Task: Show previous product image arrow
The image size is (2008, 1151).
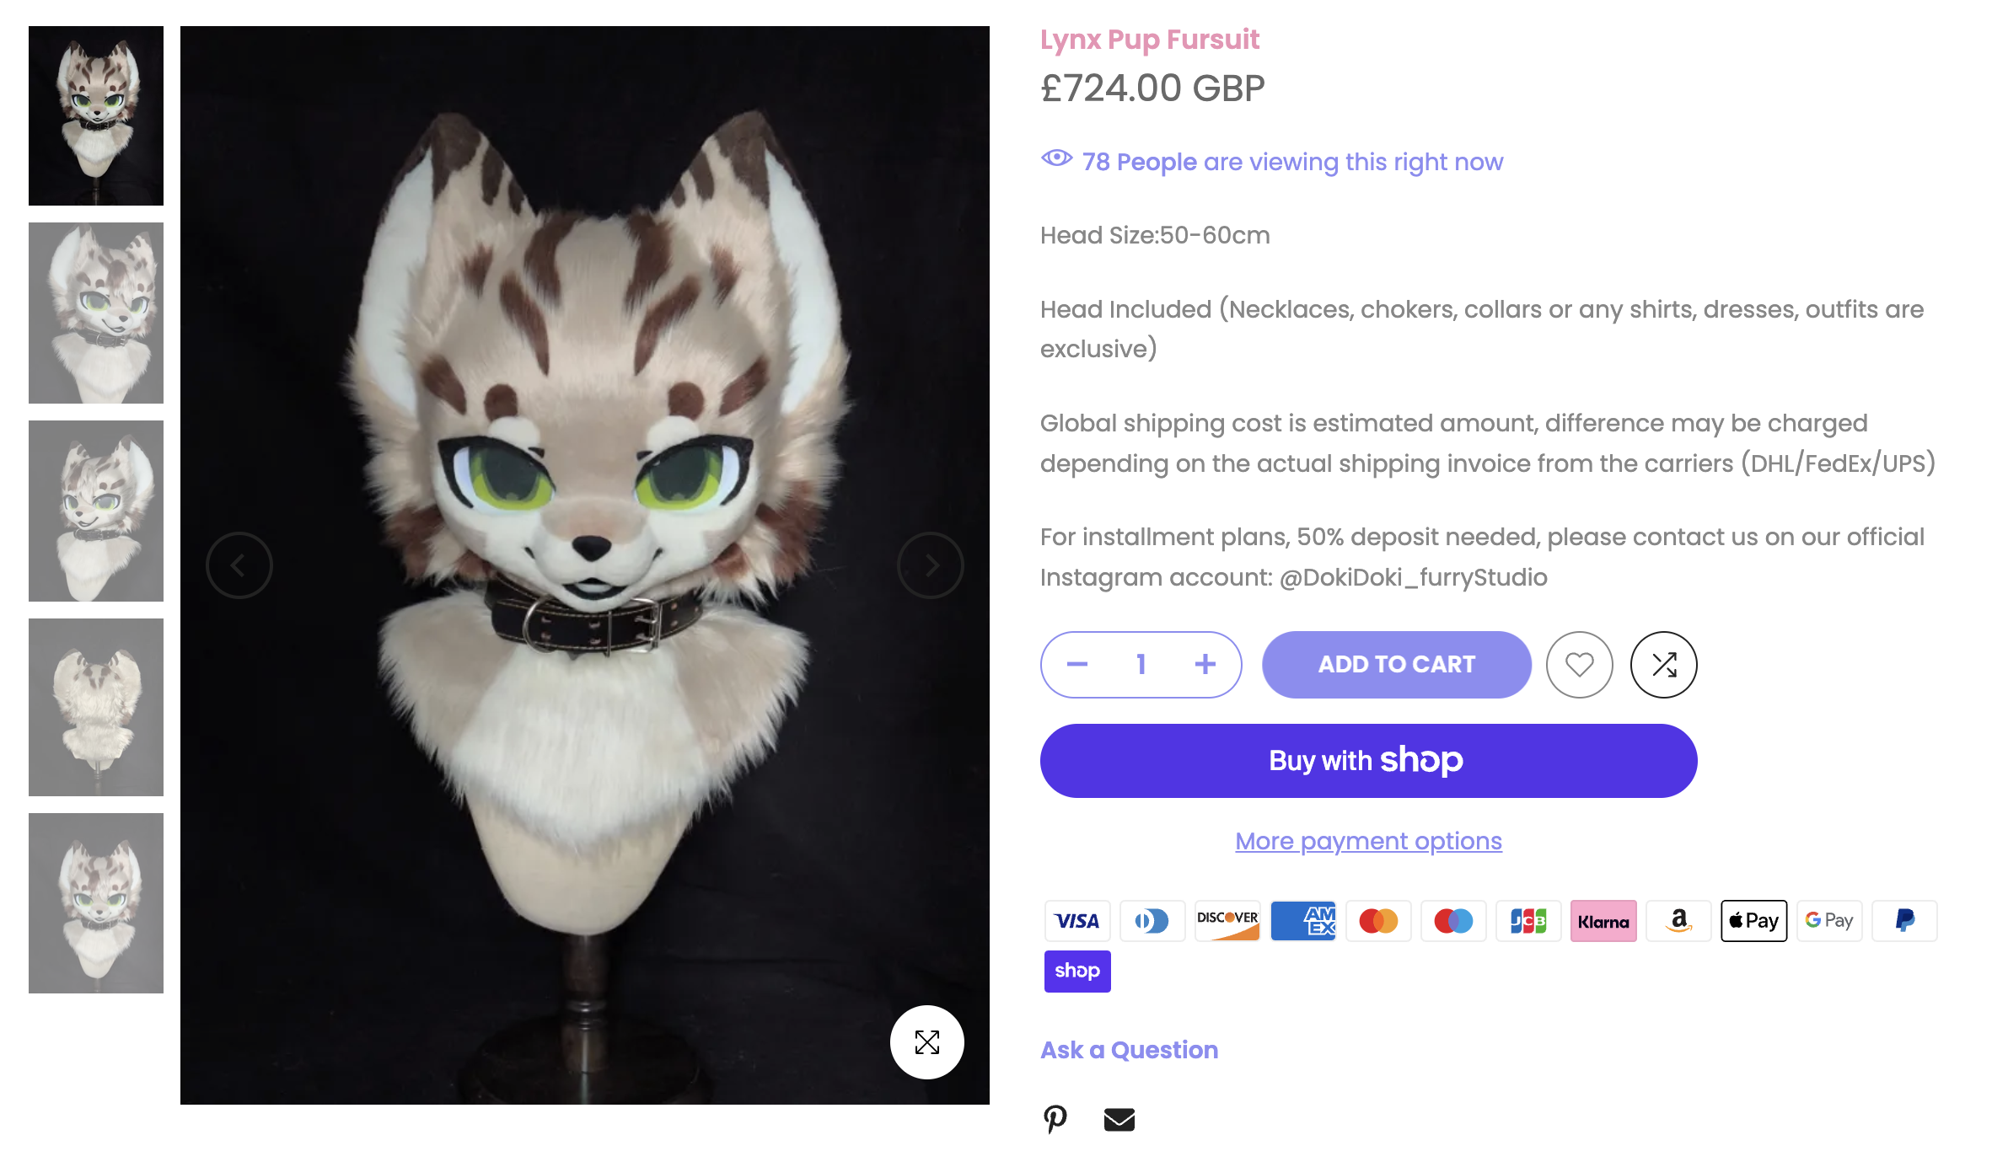Action: pyautogui.click(x=239, y=565)
